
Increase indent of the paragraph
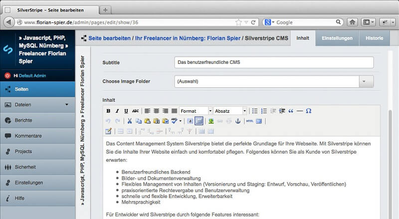point(282,111)
